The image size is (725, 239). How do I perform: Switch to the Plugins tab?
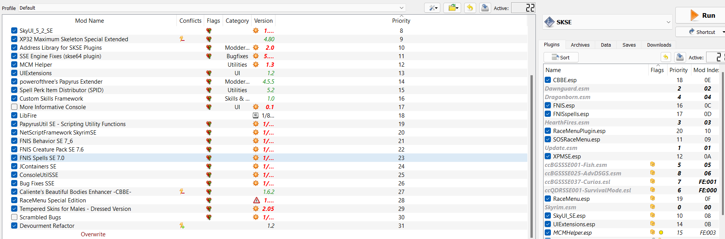coord(552,45)
